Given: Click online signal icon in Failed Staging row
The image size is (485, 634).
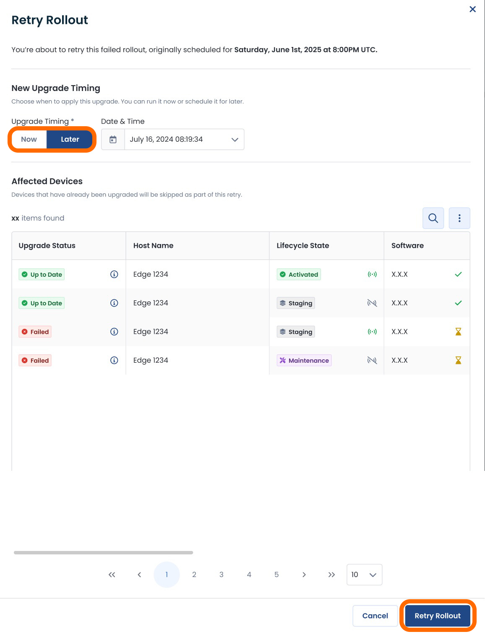Looking at the screenshot, I should point(372,332).
